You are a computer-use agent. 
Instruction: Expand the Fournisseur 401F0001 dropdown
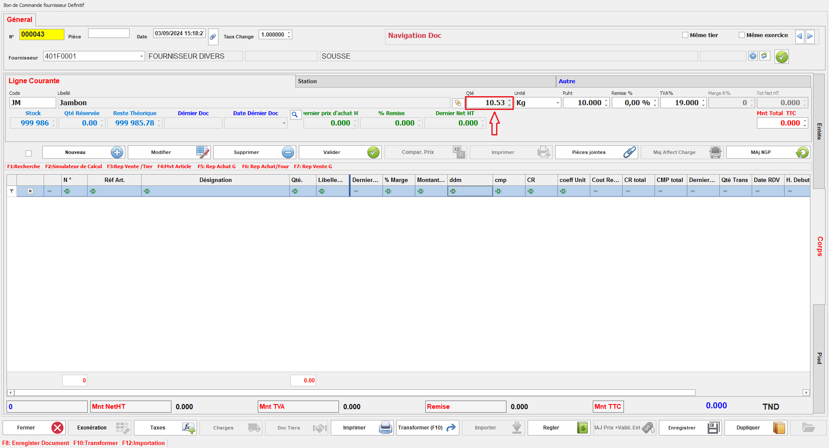point(141,56)
